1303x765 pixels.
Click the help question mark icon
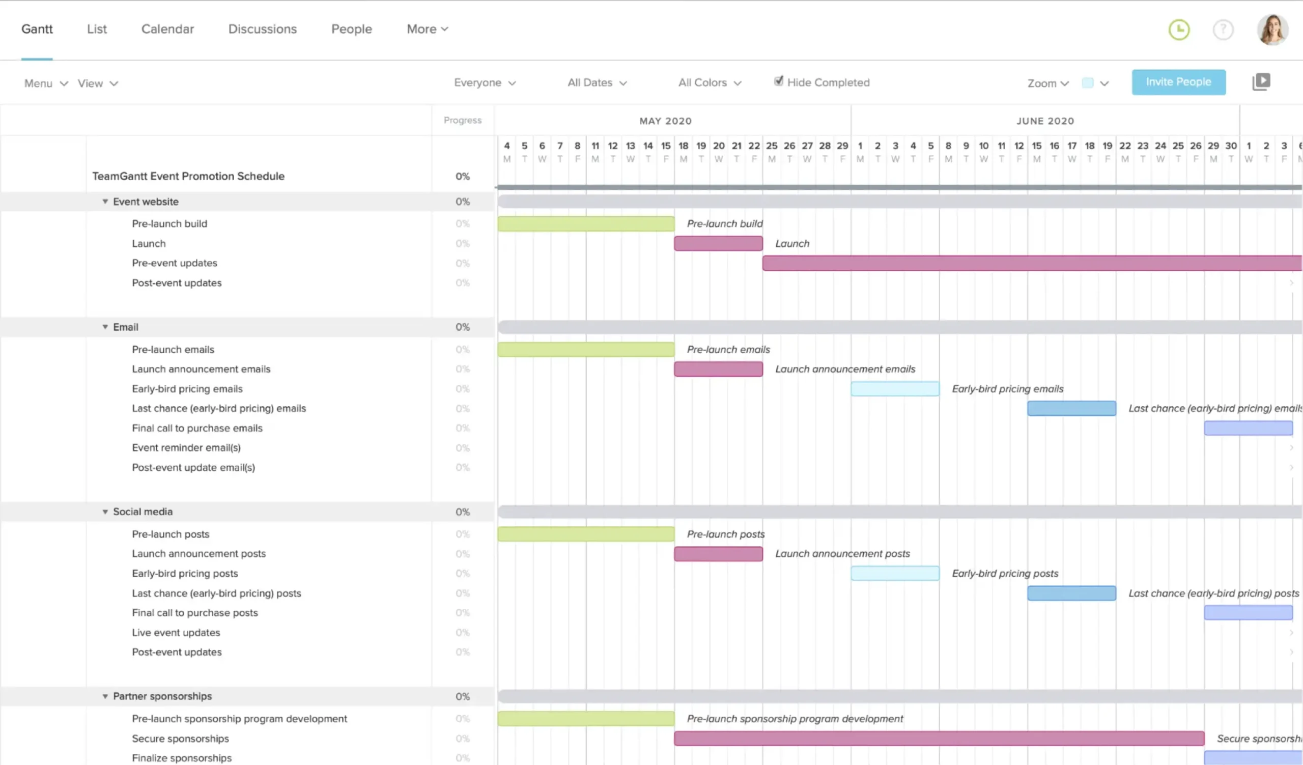tap(1223, 30)
